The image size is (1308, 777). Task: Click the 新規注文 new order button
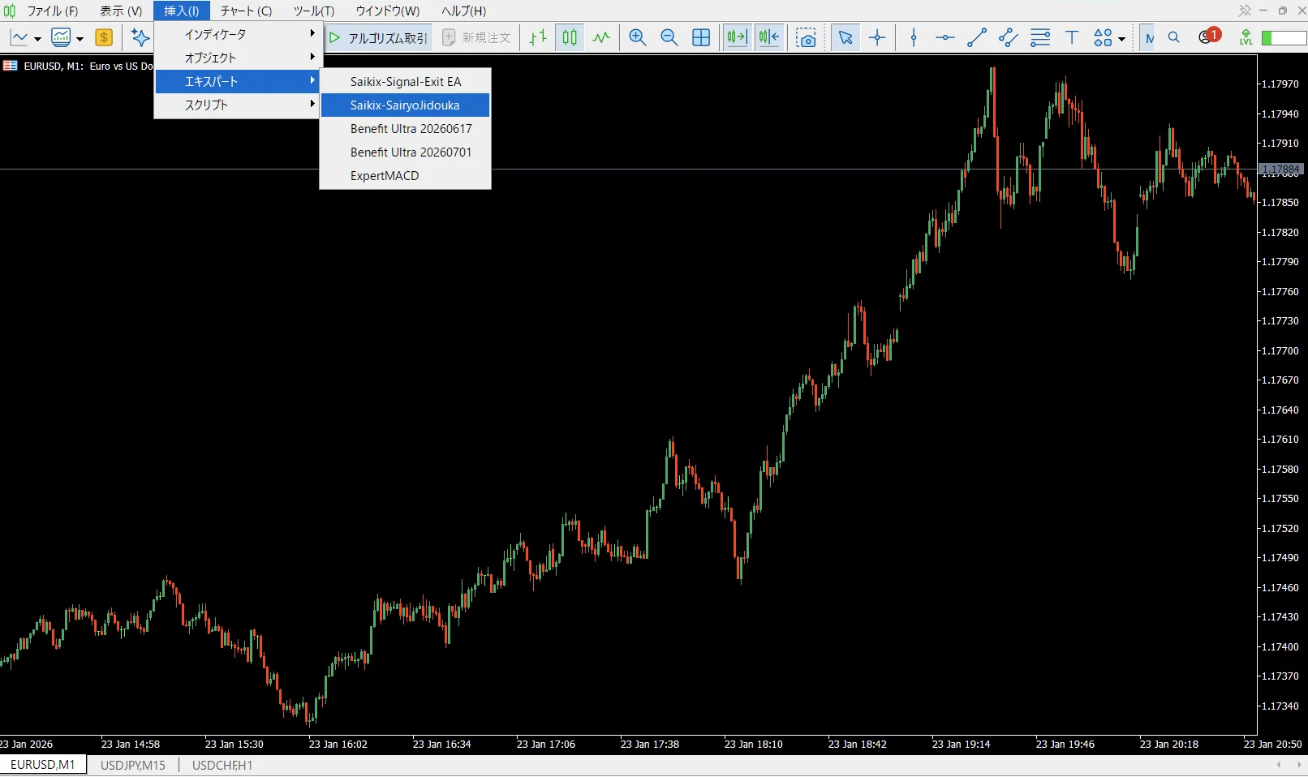(x=477, y=37)
